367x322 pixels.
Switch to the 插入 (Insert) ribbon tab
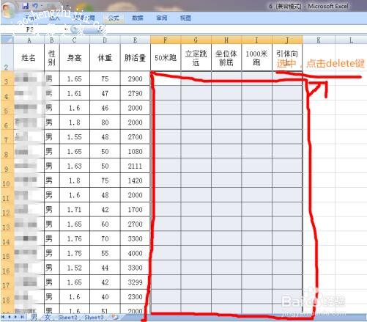click(x=54, y=18)
